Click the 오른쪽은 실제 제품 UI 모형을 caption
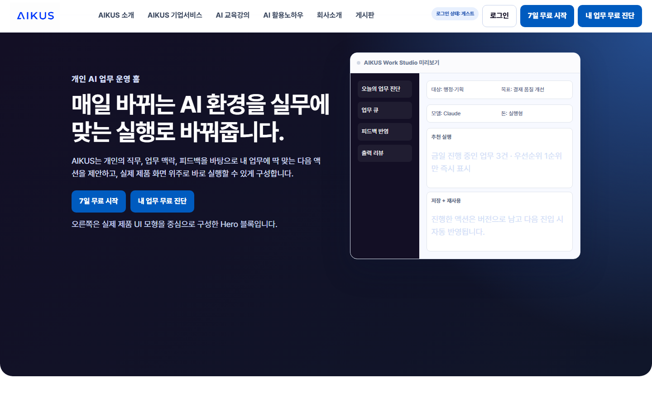The image size is (652, 407). click(174, 224)
